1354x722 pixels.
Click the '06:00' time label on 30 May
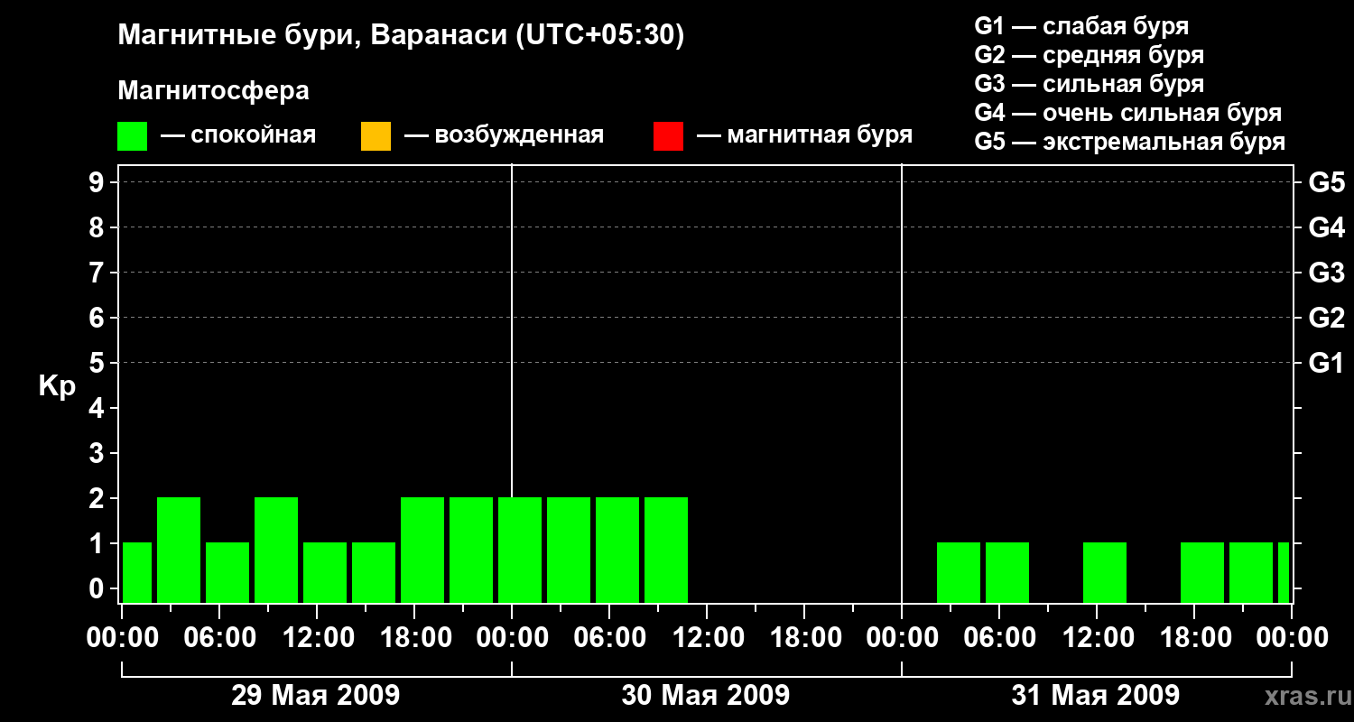609,638
